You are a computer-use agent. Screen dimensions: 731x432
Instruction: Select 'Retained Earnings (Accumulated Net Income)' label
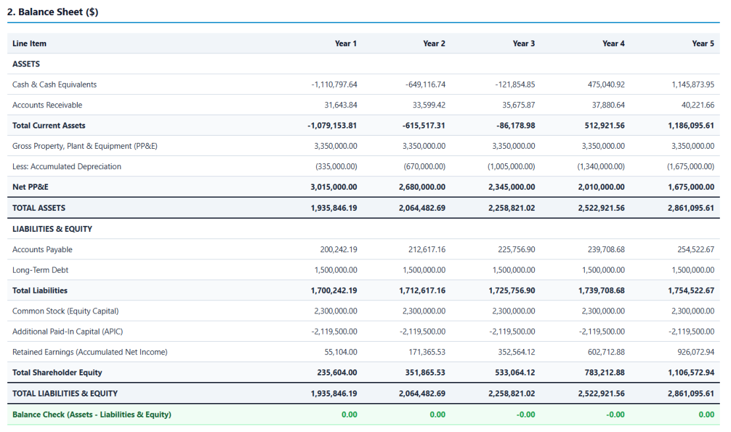coord(90,352)
